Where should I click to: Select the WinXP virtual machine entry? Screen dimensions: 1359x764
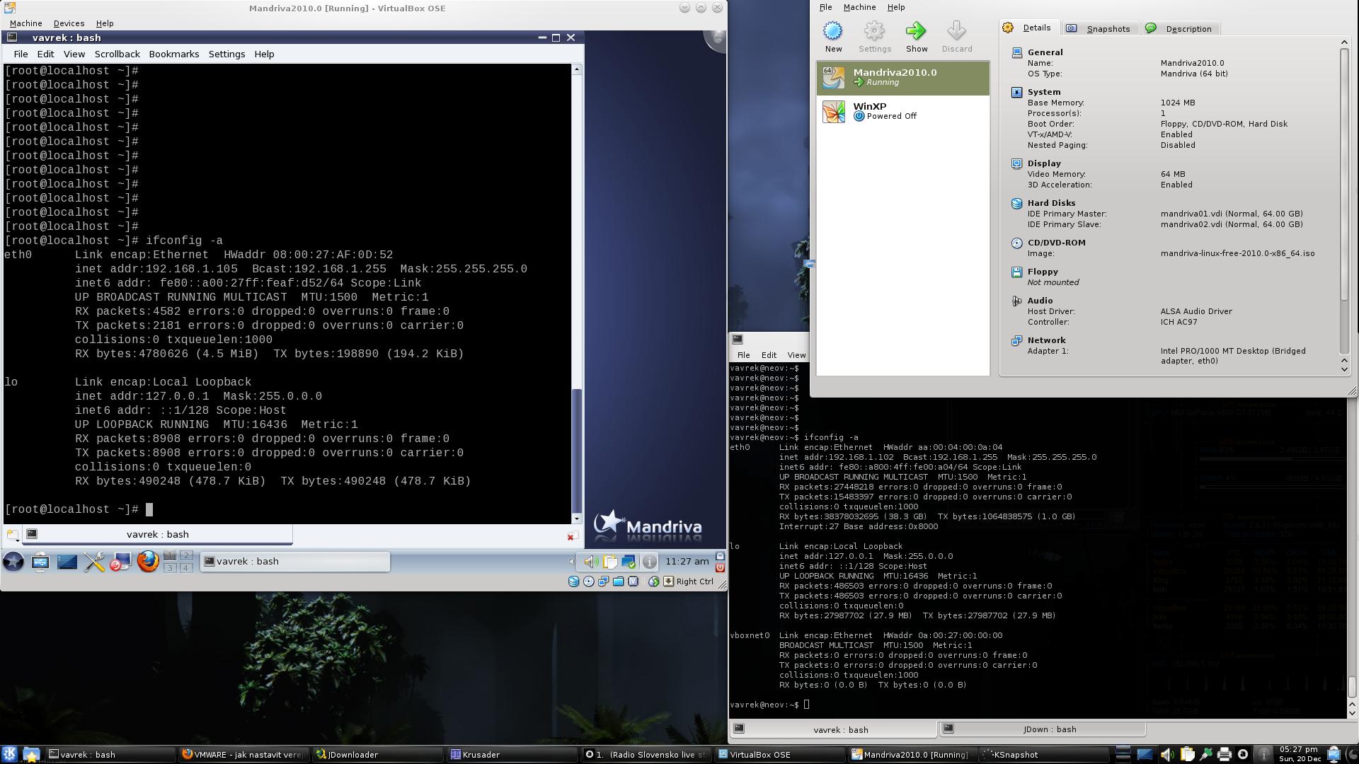click(x=903, y=112)
